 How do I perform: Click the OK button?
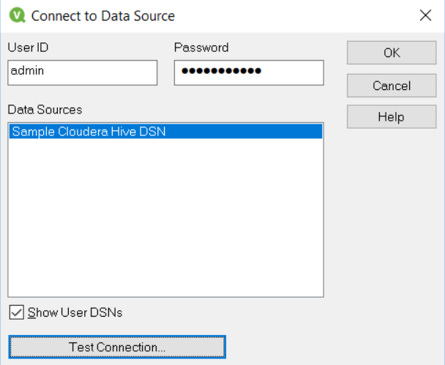[x=392, y=53]
